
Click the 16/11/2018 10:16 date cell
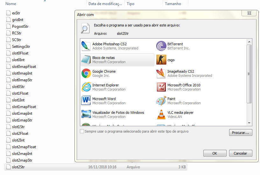pos(102,167)
